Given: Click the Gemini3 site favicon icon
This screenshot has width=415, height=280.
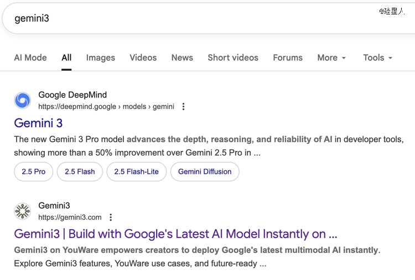Looking at the screenshot, I should pos(23,211).
